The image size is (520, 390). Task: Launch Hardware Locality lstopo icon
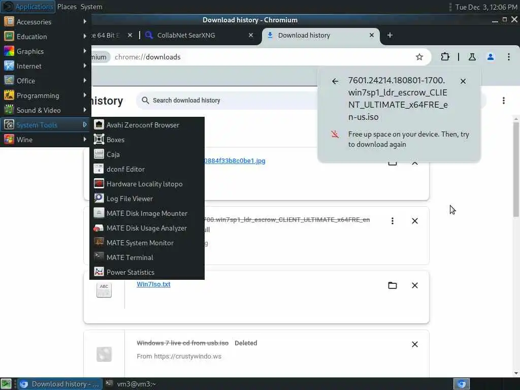coord(99,184)
